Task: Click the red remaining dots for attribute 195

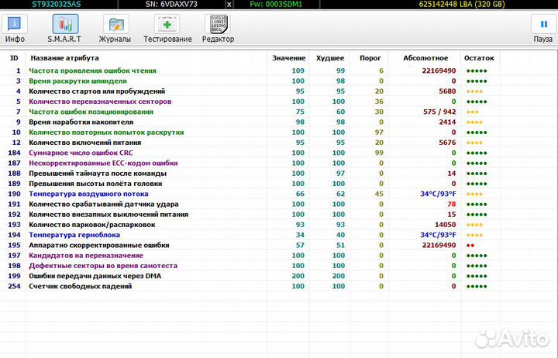Action: click(x=470, y=246)
